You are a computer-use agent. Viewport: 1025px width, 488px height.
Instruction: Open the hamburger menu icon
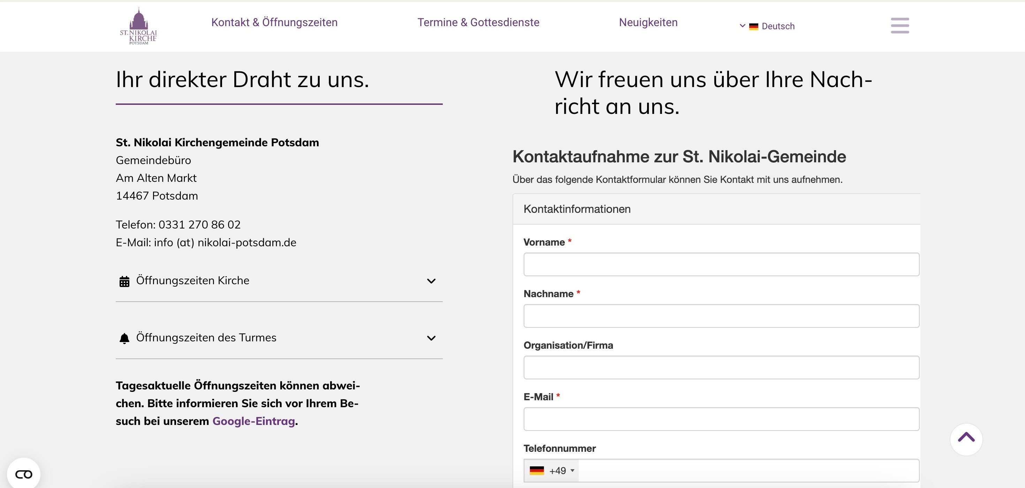(x=899, y=25)
